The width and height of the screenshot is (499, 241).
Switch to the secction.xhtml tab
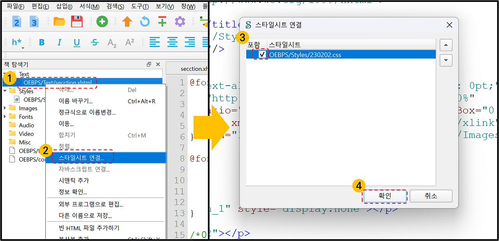(191, 69)
